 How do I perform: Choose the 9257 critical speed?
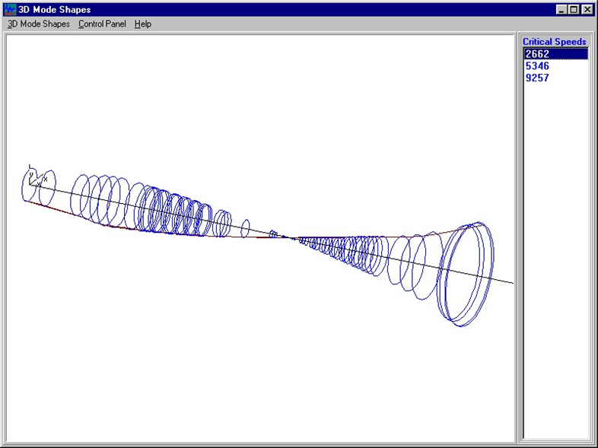pyautogui.click(x=537, y=78)
